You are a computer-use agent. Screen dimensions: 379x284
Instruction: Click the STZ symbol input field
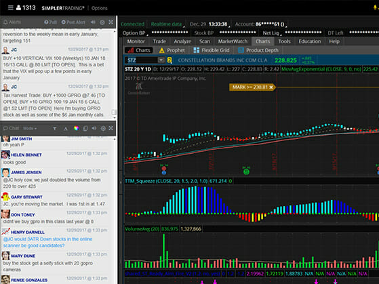[x=142, y=60]
